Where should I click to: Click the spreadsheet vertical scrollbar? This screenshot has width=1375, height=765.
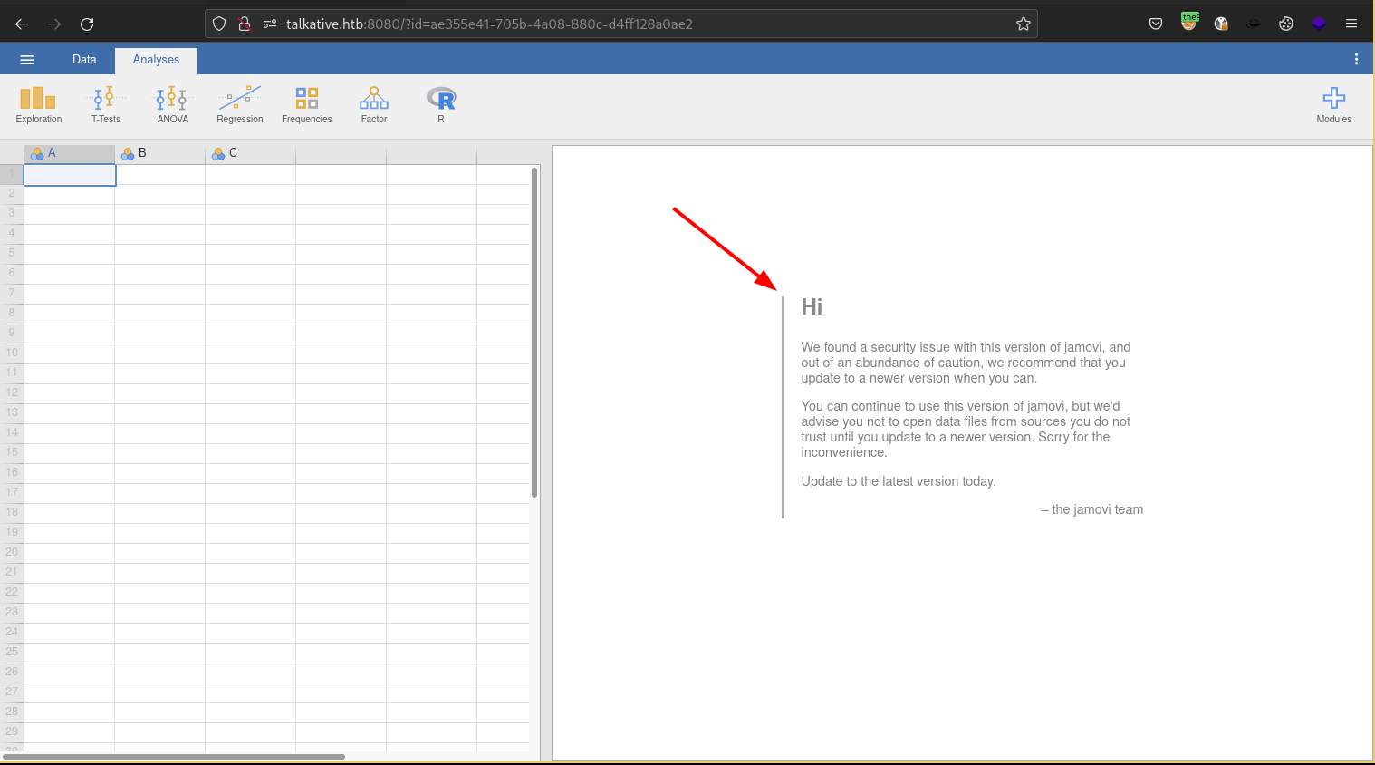(x=534, y=332)
